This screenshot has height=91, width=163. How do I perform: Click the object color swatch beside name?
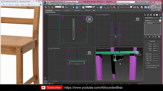point(160,18)
